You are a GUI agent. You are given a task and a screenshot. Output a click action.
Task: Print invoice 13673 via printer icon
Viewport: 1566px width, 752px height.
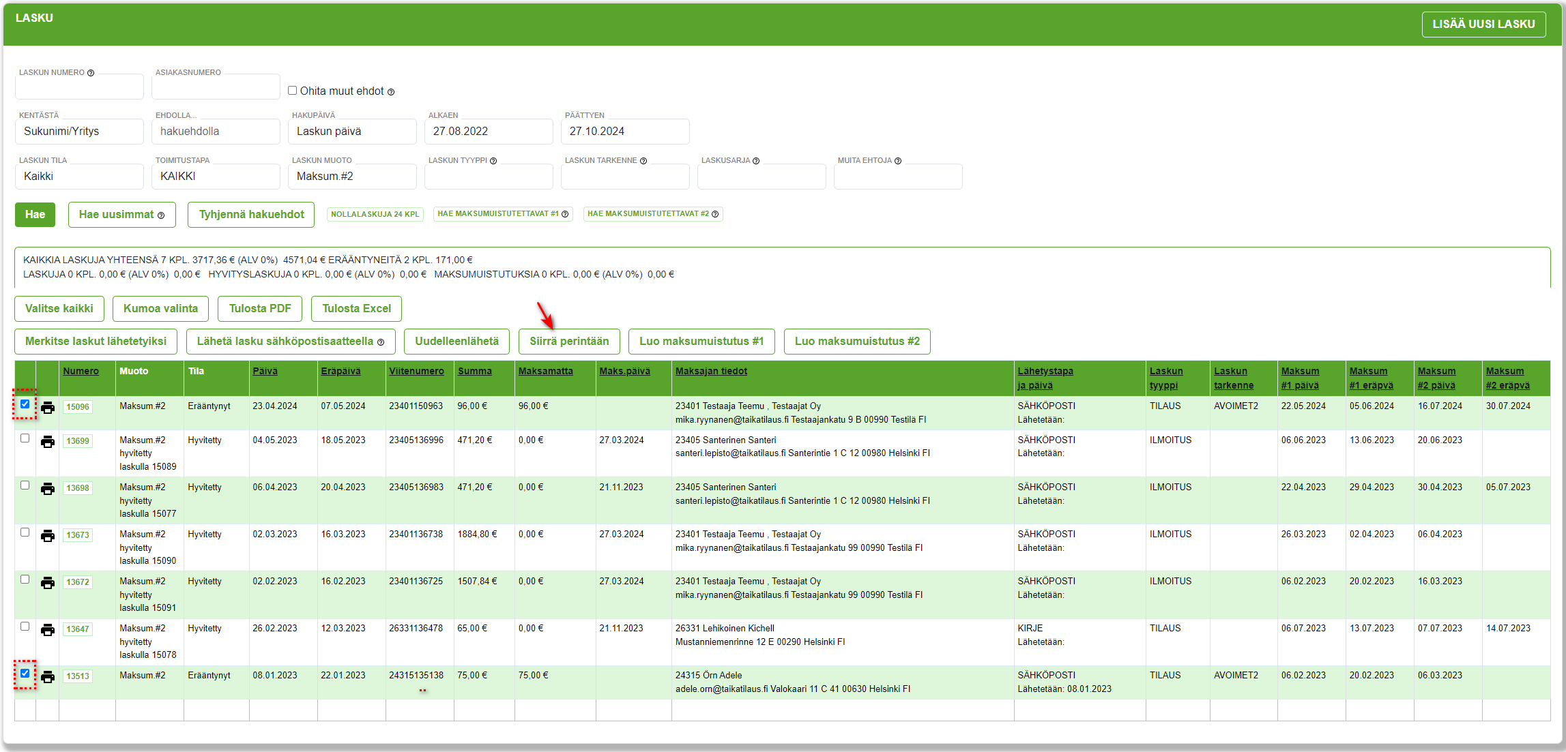click(x=48, y=536)
